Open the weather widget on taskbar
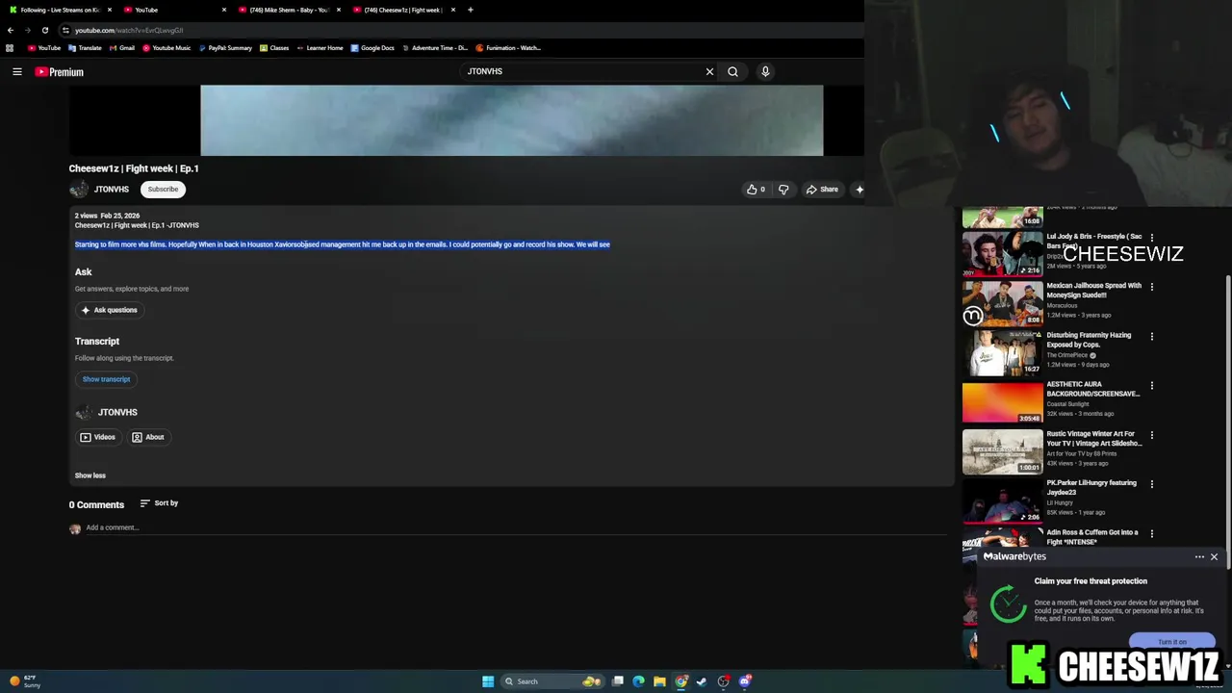Image resolution: width=1232 pixels, height=693 pixels. pyautogui.click(x=23, y=681)
